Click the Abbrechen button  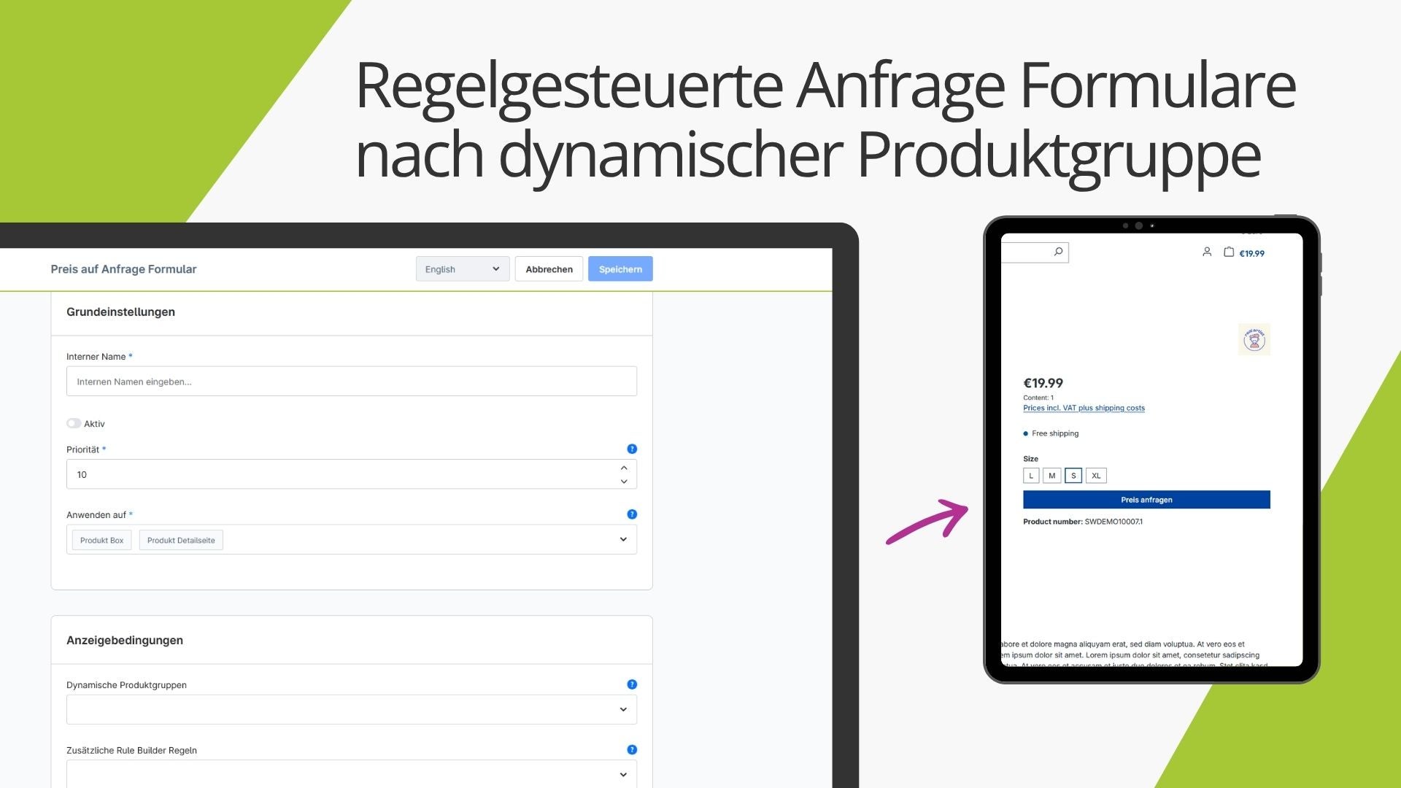(x=549, y=269)
